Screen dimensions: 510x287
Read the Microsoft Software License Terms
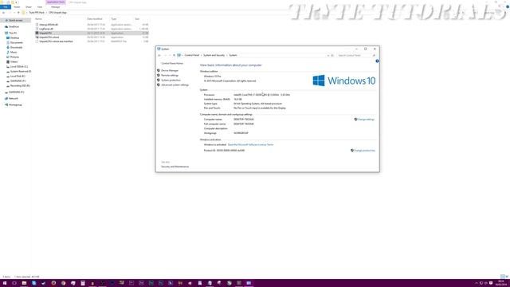point(250,144)
